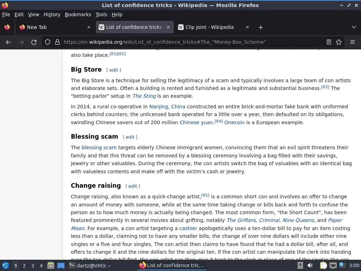Open the volume speaker tray icon
The image size is (361, 271).
pos(310,265)
